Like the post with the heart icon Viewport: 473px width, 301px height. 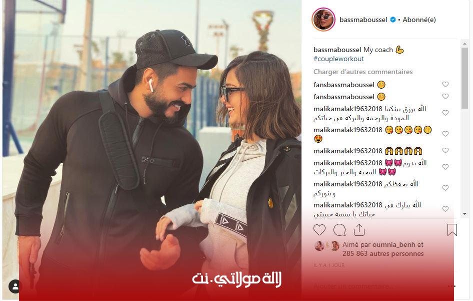pyautogui.click(x=319, y=230)
